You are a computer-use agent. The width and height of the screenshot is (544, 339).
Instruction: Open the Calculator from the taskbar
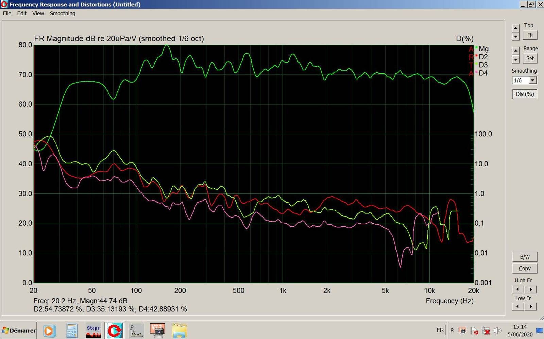72,331
